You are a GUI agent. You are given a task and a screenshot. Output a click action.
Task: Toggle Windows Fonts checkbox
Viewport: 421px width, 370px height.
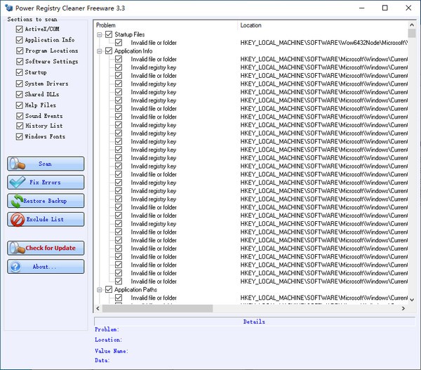[x=20, y=136]
